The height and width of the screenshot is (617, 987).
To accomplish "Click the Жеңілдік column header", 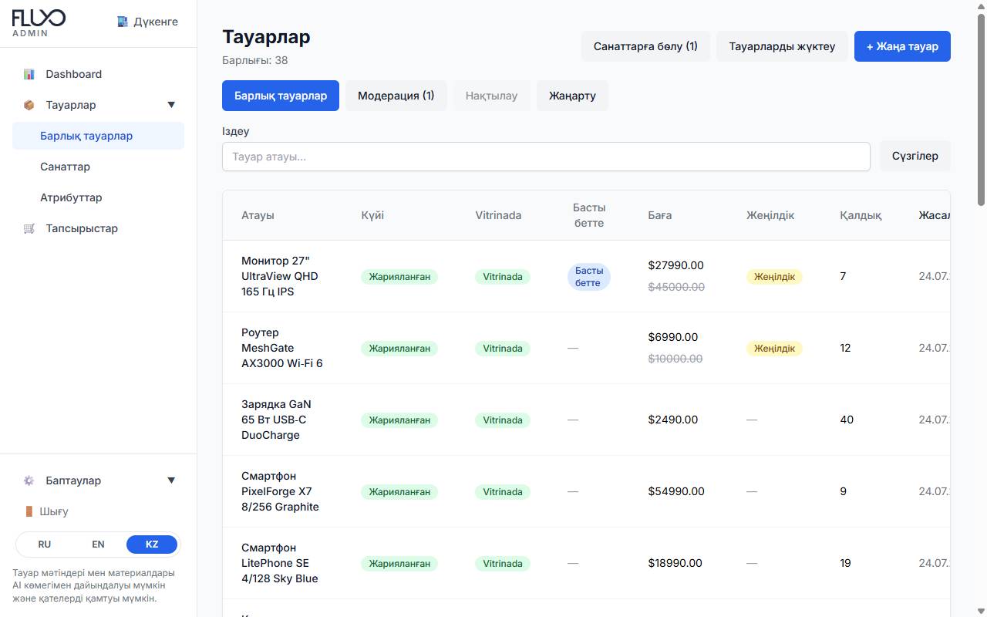I will pyautogui.click(x=770, y=215).
